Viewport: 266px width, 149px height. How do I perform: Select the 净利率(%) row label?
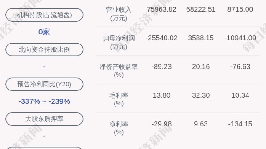click(119, 128)
